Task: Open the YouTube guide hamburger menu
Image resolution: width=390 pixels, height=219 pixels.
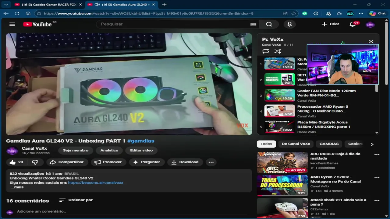Action: pos(12,24)
